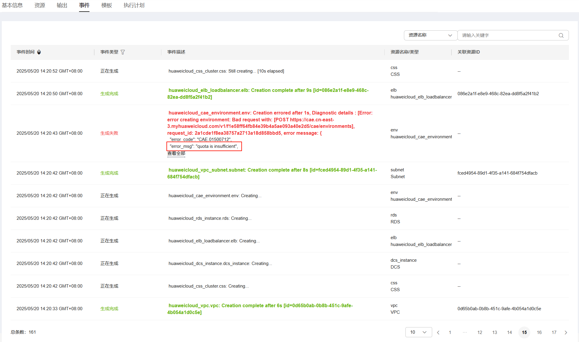Click pagination ellipsis to jump pages
579x342 pixels.
465,332
